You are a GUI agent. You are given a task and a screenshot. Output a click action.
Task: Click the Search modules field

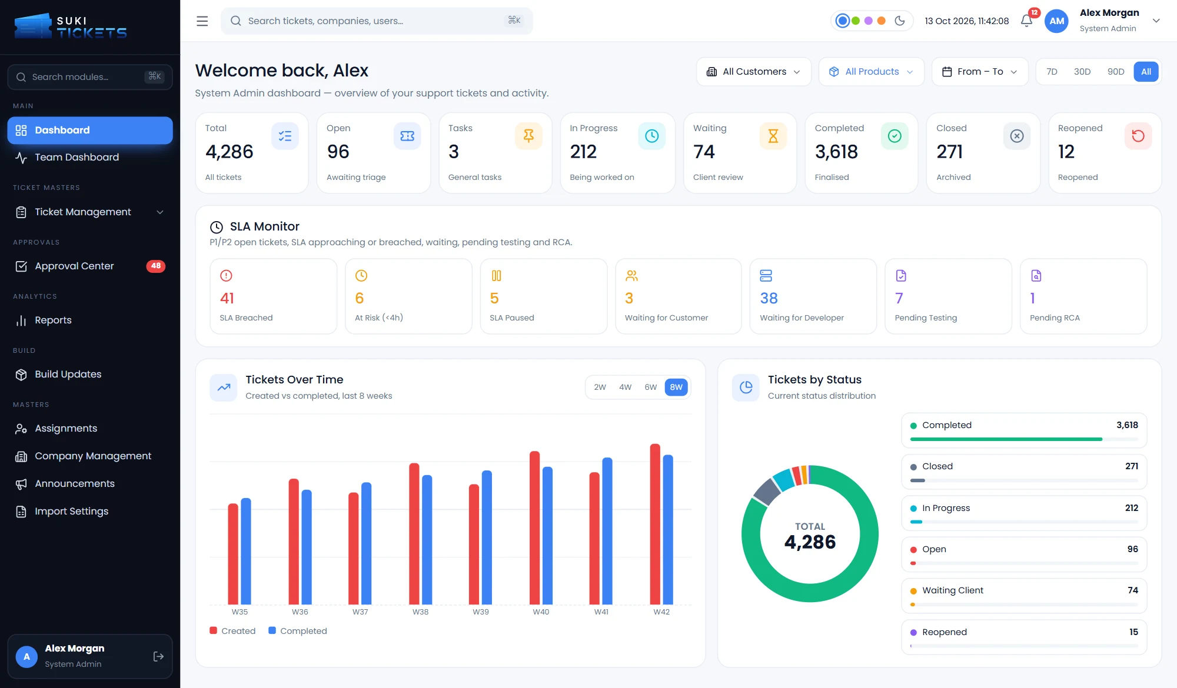click(x=90, y=77)
